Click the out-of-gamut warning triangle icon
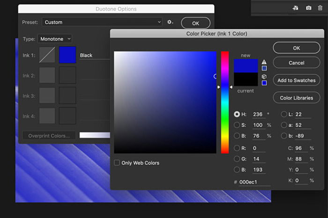 tap(264, 62)
